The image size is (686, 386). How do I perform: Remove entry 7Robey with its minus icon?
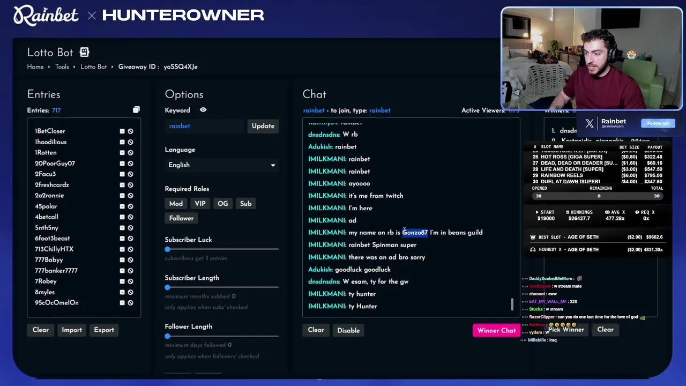pos(122,281)
